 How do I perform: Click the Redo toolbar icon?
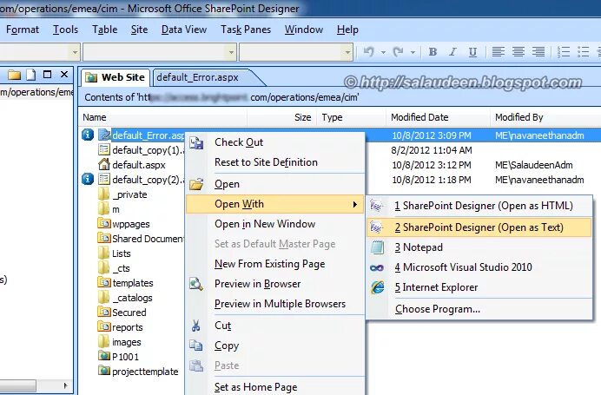399,52
